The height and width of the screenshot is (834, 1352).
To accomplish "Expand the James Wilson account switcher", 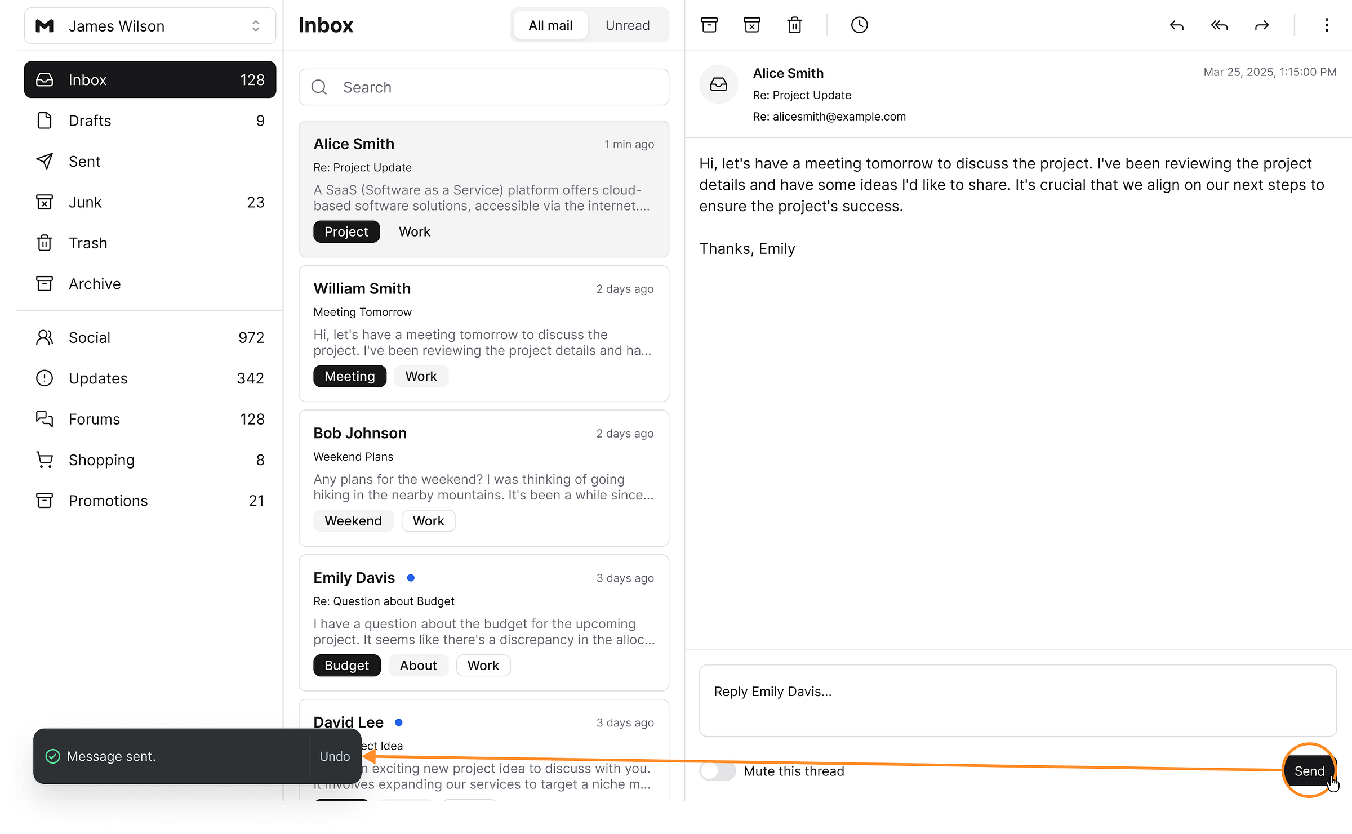I will click(x=150, y=26).
